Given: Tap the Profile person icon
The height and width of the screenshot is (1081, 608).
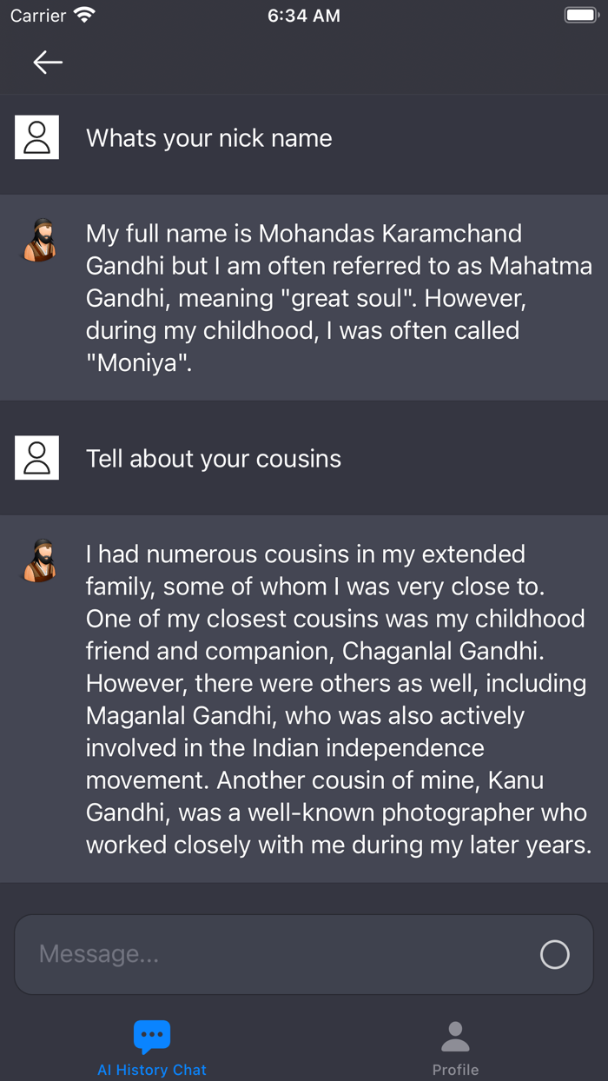Looking at the screenshot, I should [455, 1035].
